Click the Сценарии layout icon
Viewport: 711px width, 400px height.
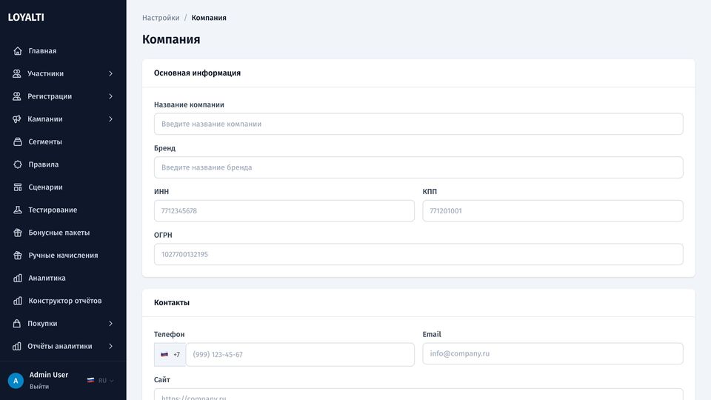coord(18,187)
